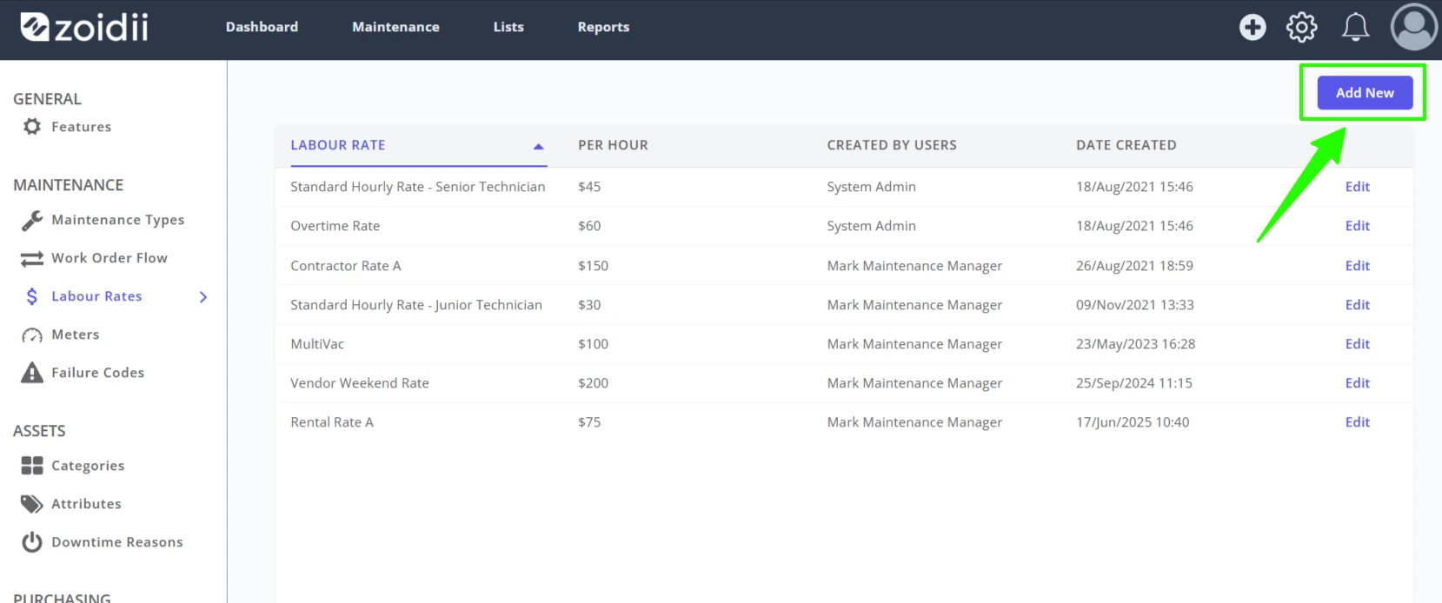Open the notifications bell
The width and height of the screenshot is (1442, 603).
(1355, 27)
